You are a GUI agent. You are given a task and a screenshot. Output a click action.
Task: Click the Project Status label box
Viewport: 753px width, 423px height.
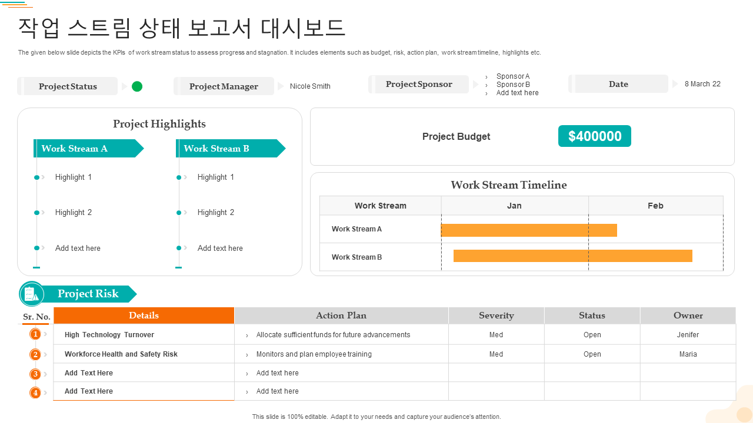click(x=68, y=86)
